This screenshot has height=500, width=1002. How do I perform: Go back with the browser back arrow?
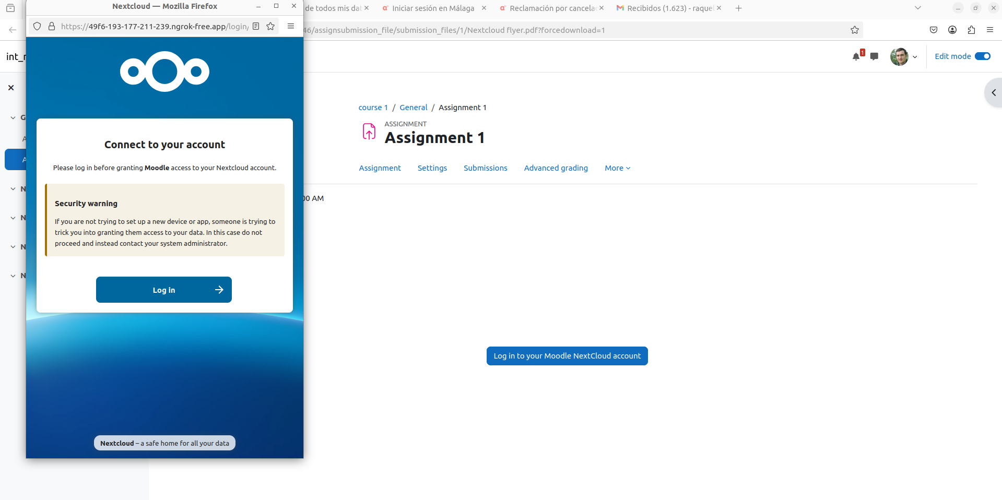(13, 30)
